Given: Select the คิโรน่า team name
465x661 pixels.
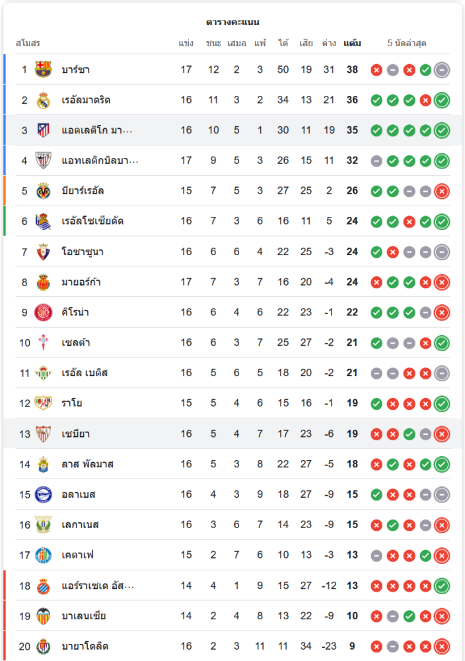Looking at the screenshot, I should 75,312.
